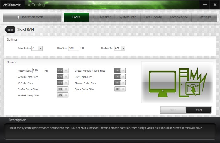Click the Back arrow button
The height and width of the screenshot is (143, 220).
click(x=10, y=30)
